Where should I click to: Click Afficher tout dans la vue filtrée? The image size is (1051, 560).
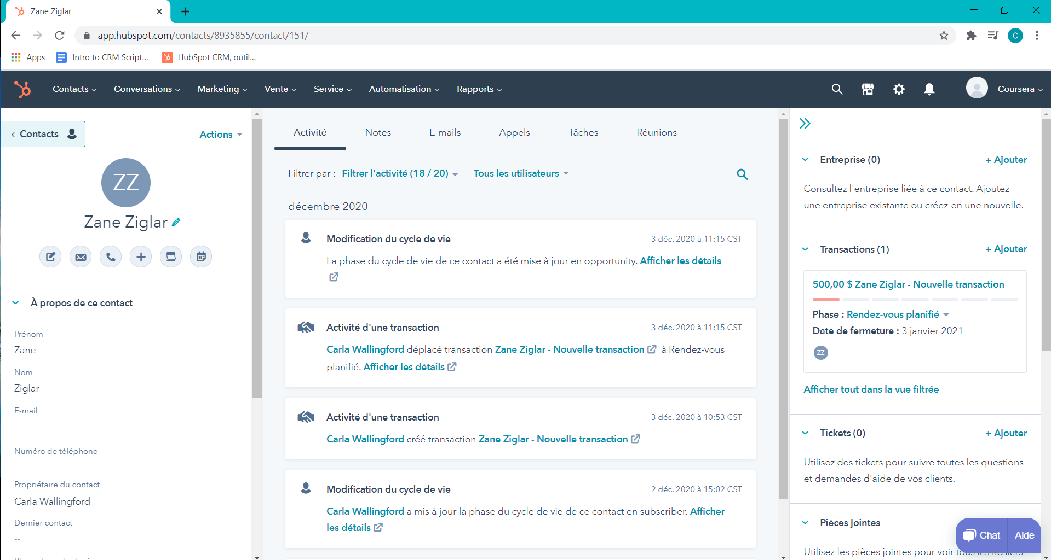click(x=871, y=389)
